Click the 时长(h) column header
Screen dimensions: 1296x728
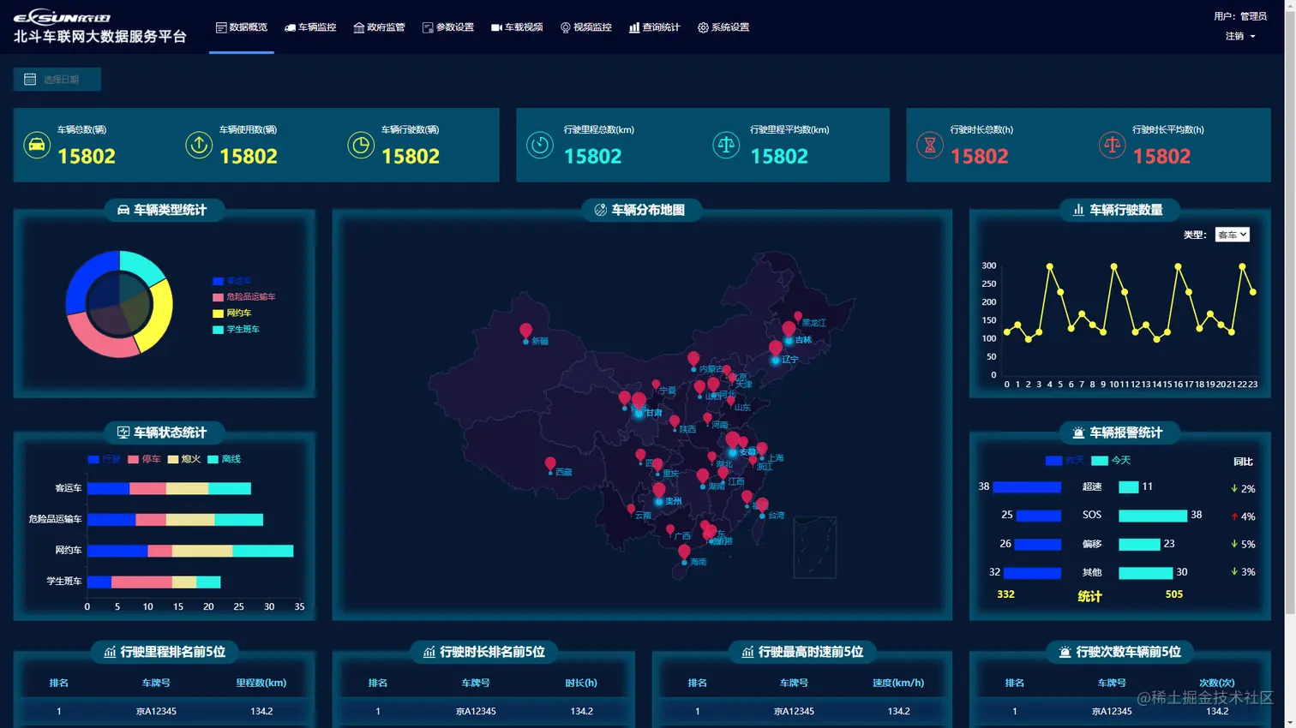pos(581,683)
